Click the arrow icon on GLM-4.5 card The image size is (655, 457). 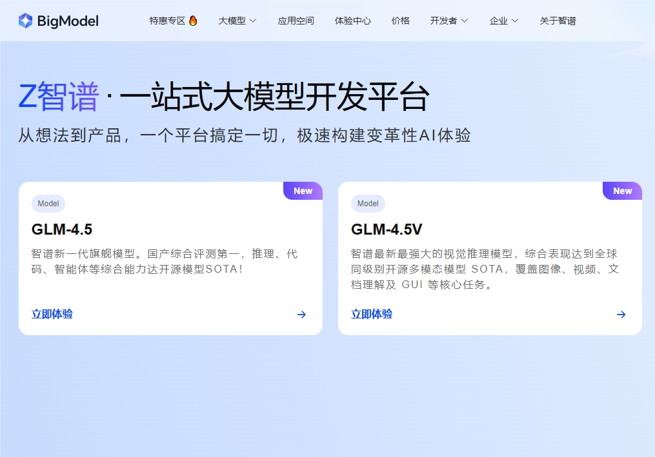click(x=301, y=315)
